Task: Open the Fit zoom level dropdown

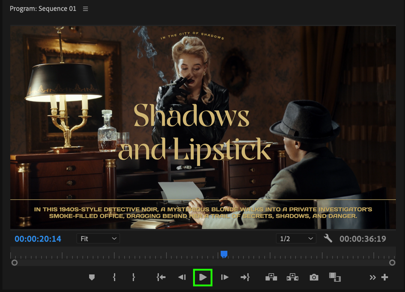Action: [98, 239]
